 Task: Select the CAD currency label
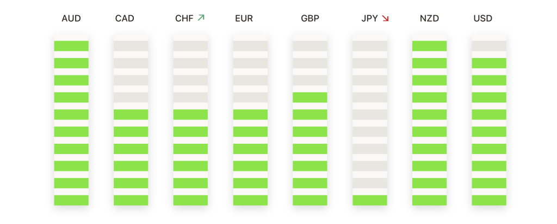tap(125, 18)
